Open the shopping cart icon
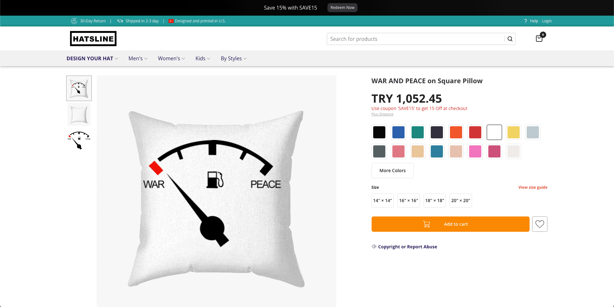 (539, 38)
